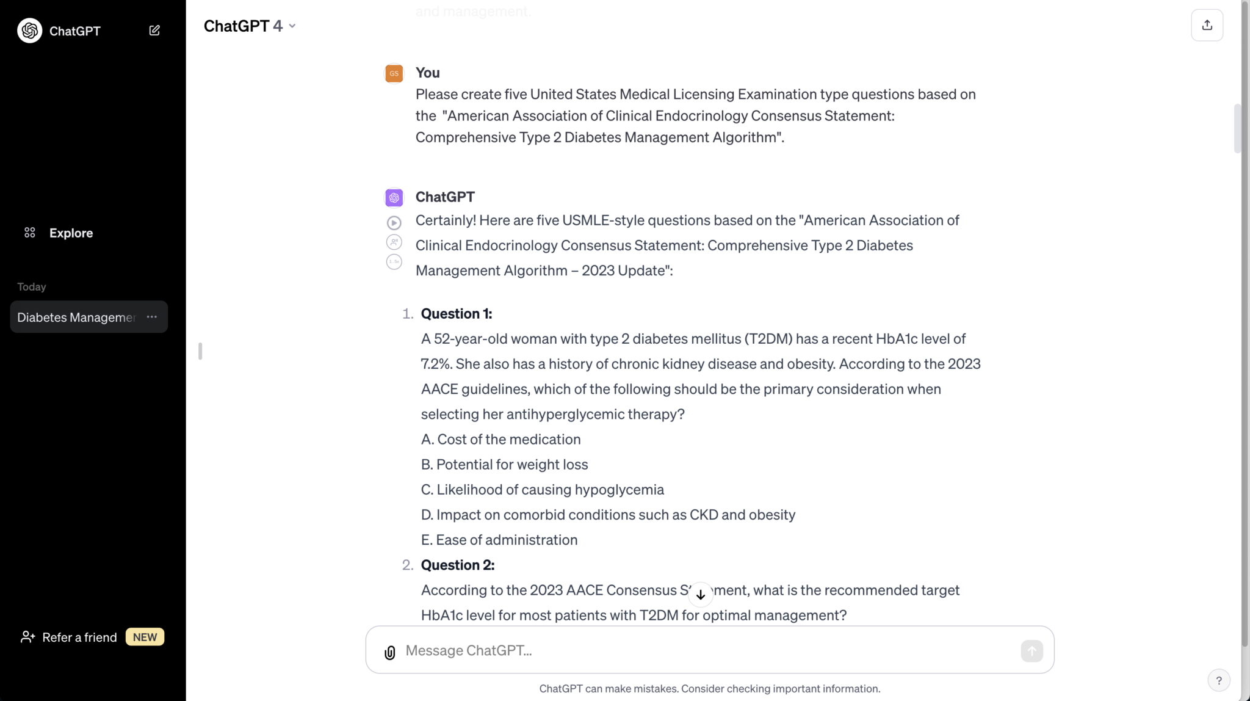Click the ChatGPT logo in the sidebar
The height and width of the screenshot is (701, 1250).
tap(30, 31)
